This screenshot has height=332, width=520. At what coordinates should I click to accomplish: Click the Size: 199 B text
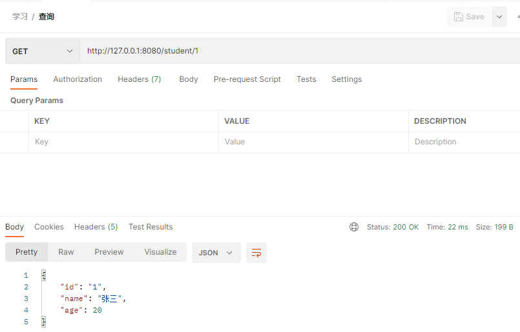tap(494, 227)
